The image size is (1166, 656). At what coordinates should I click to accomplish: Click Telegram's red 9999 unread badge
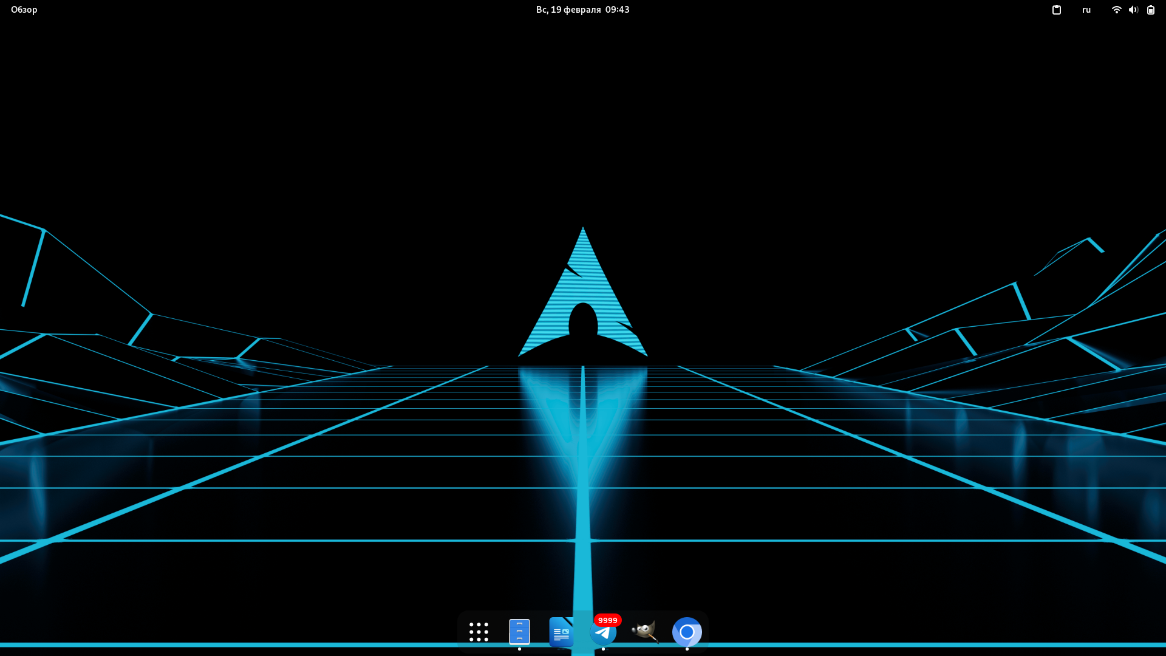(x=607, y=620)
